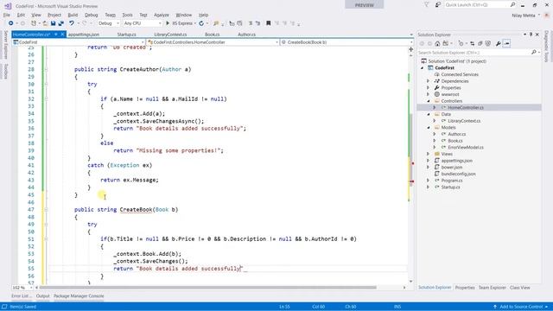Screen dimensions: 553x311
Task: Collapse the Controllers folder
Action: [429, 101]
